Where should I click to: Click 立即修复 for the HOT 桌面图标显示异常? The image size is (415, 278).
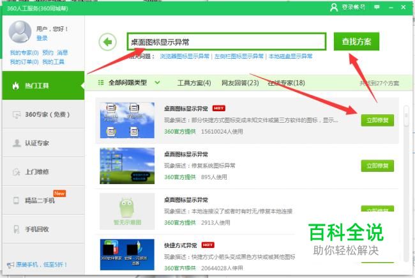pos(377,120)
